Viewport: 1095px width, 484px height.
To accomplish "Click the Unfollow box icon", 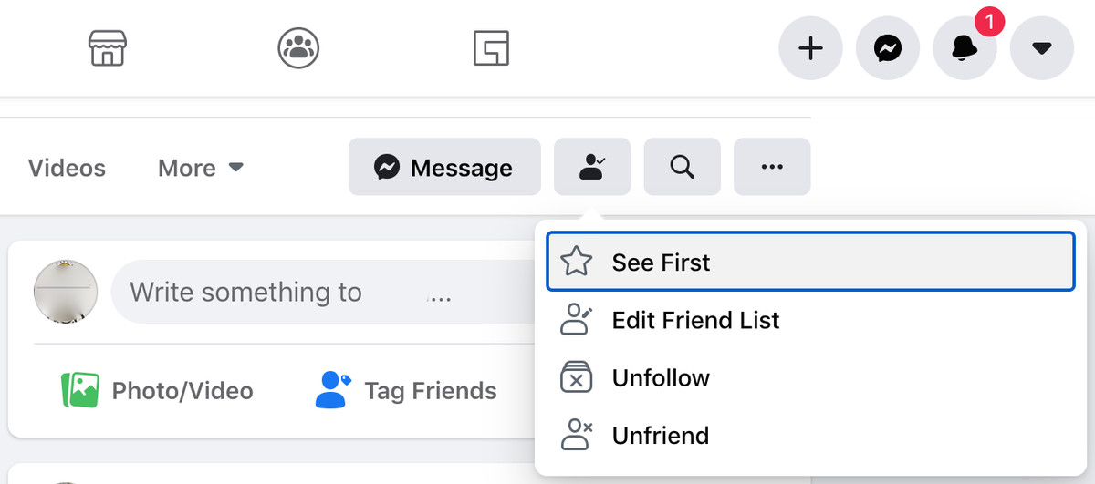I will (577, 377).
